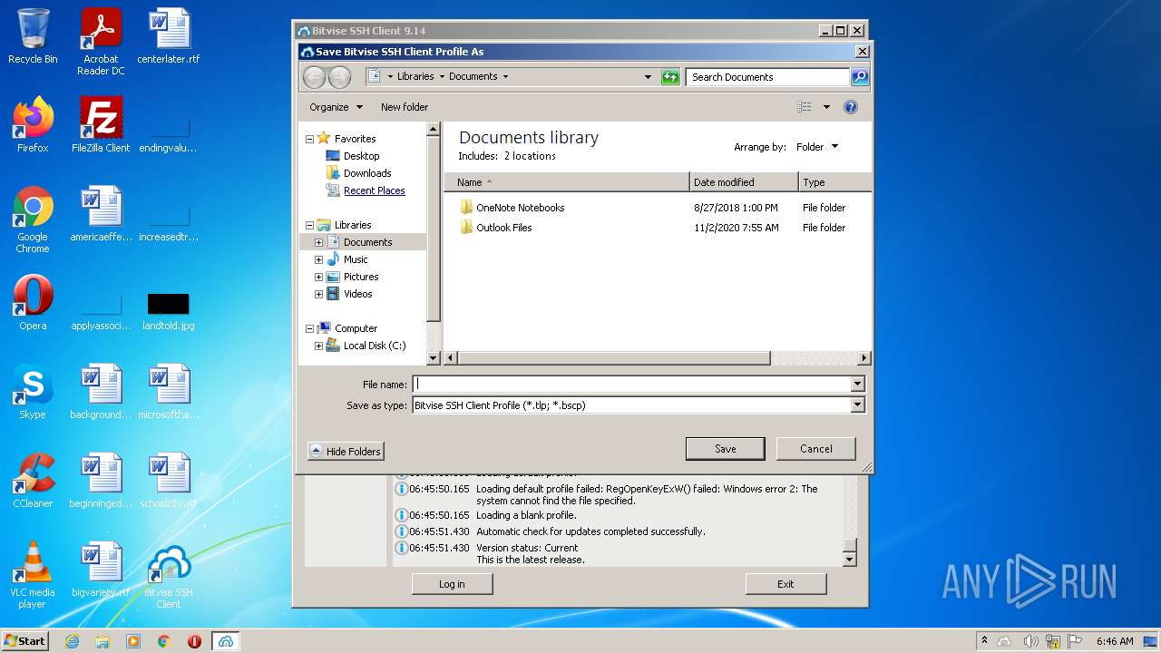The image size is (1161, 653).
Task: Sort by Date modified column header
Action: click(x=744, y=182)
